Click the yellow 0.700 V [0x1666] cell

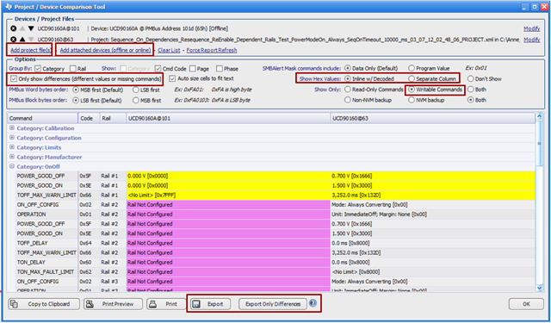(x=432, y=176)
